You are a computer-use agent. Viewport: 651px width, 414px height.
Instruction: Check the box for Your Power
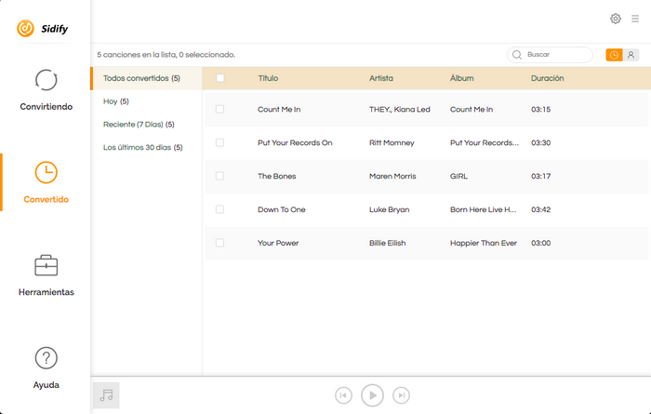[x=219, y=243]
